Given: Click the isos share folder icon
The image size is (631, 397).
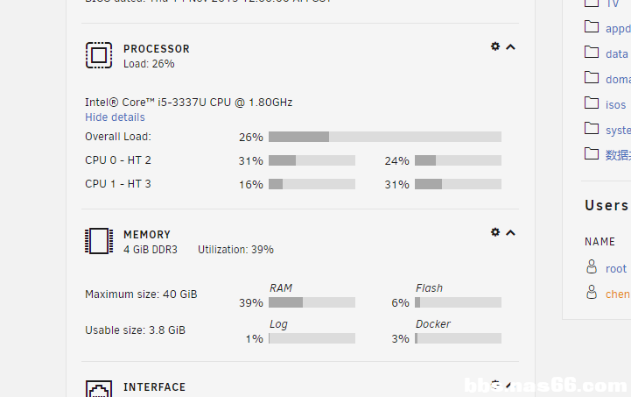Looking at the screenshot, I should pyautogui.click(x=592, y=103).
